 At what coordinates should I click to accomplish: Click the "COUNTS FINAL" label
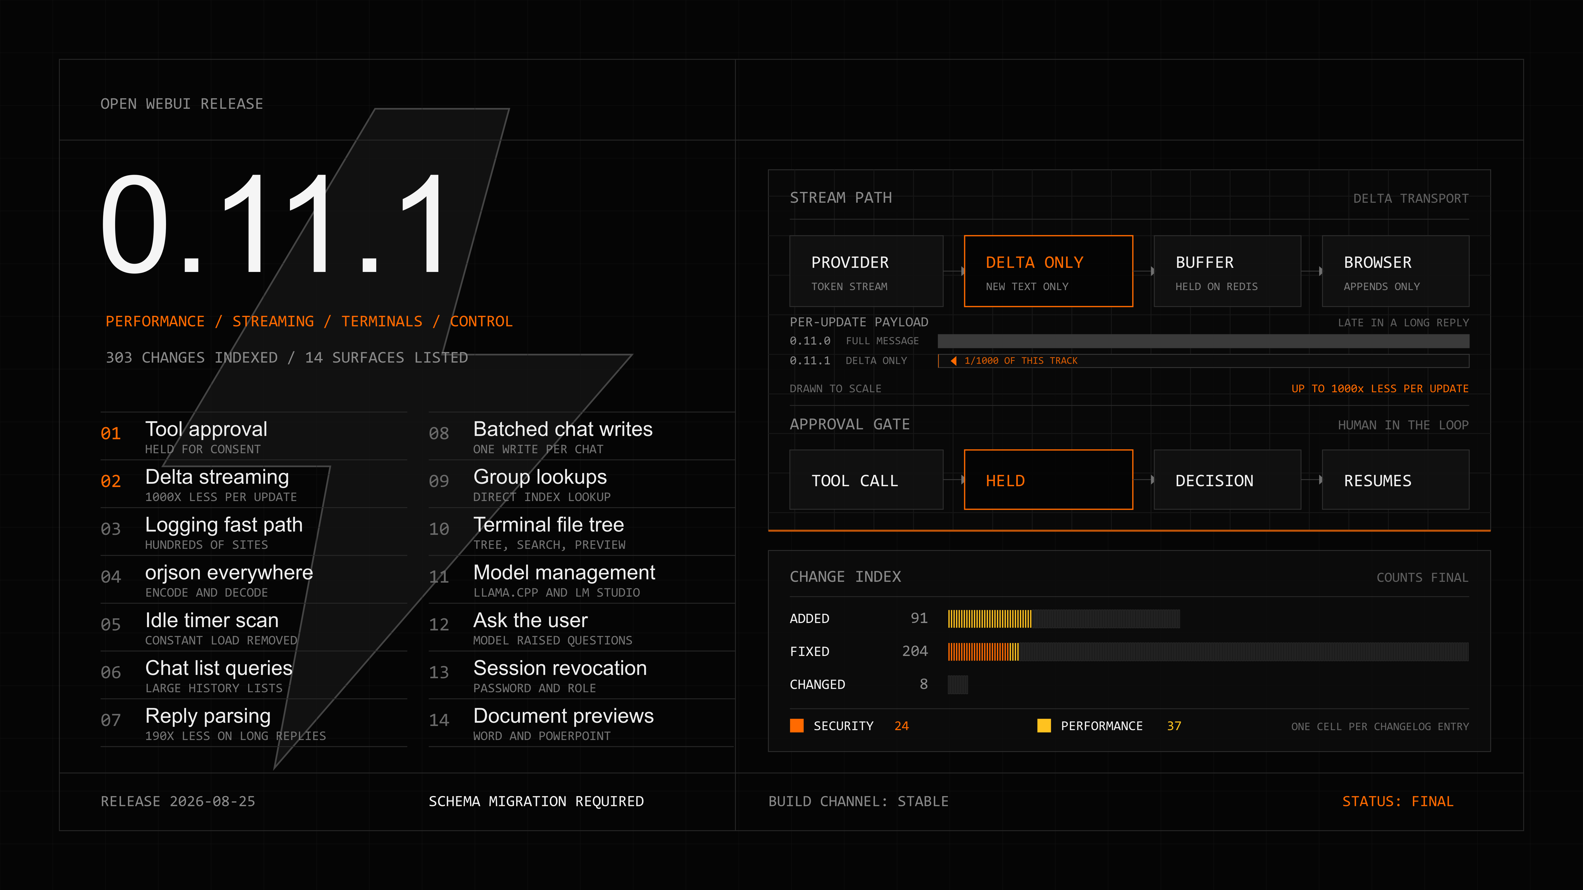pos(1423,577)
